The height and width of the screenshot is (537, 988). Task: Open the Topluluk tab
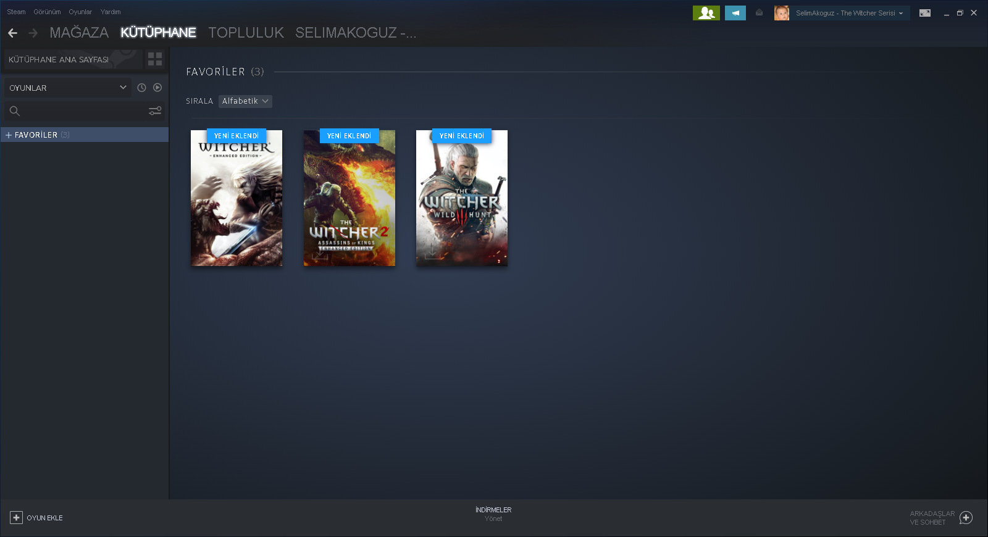pos(246,33)
